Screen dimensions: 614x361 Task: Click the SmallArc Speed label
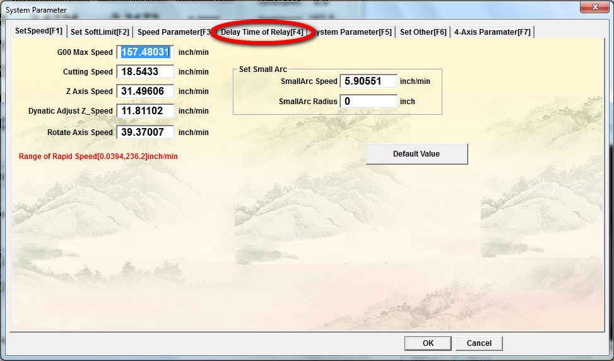309,81
